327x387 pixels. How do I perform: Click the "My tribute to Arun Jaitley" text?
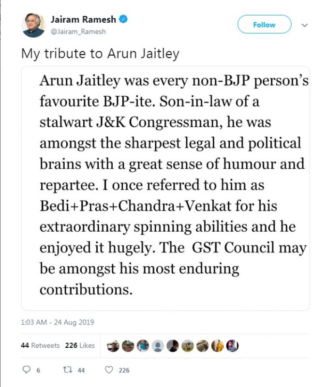pos(100,53)
